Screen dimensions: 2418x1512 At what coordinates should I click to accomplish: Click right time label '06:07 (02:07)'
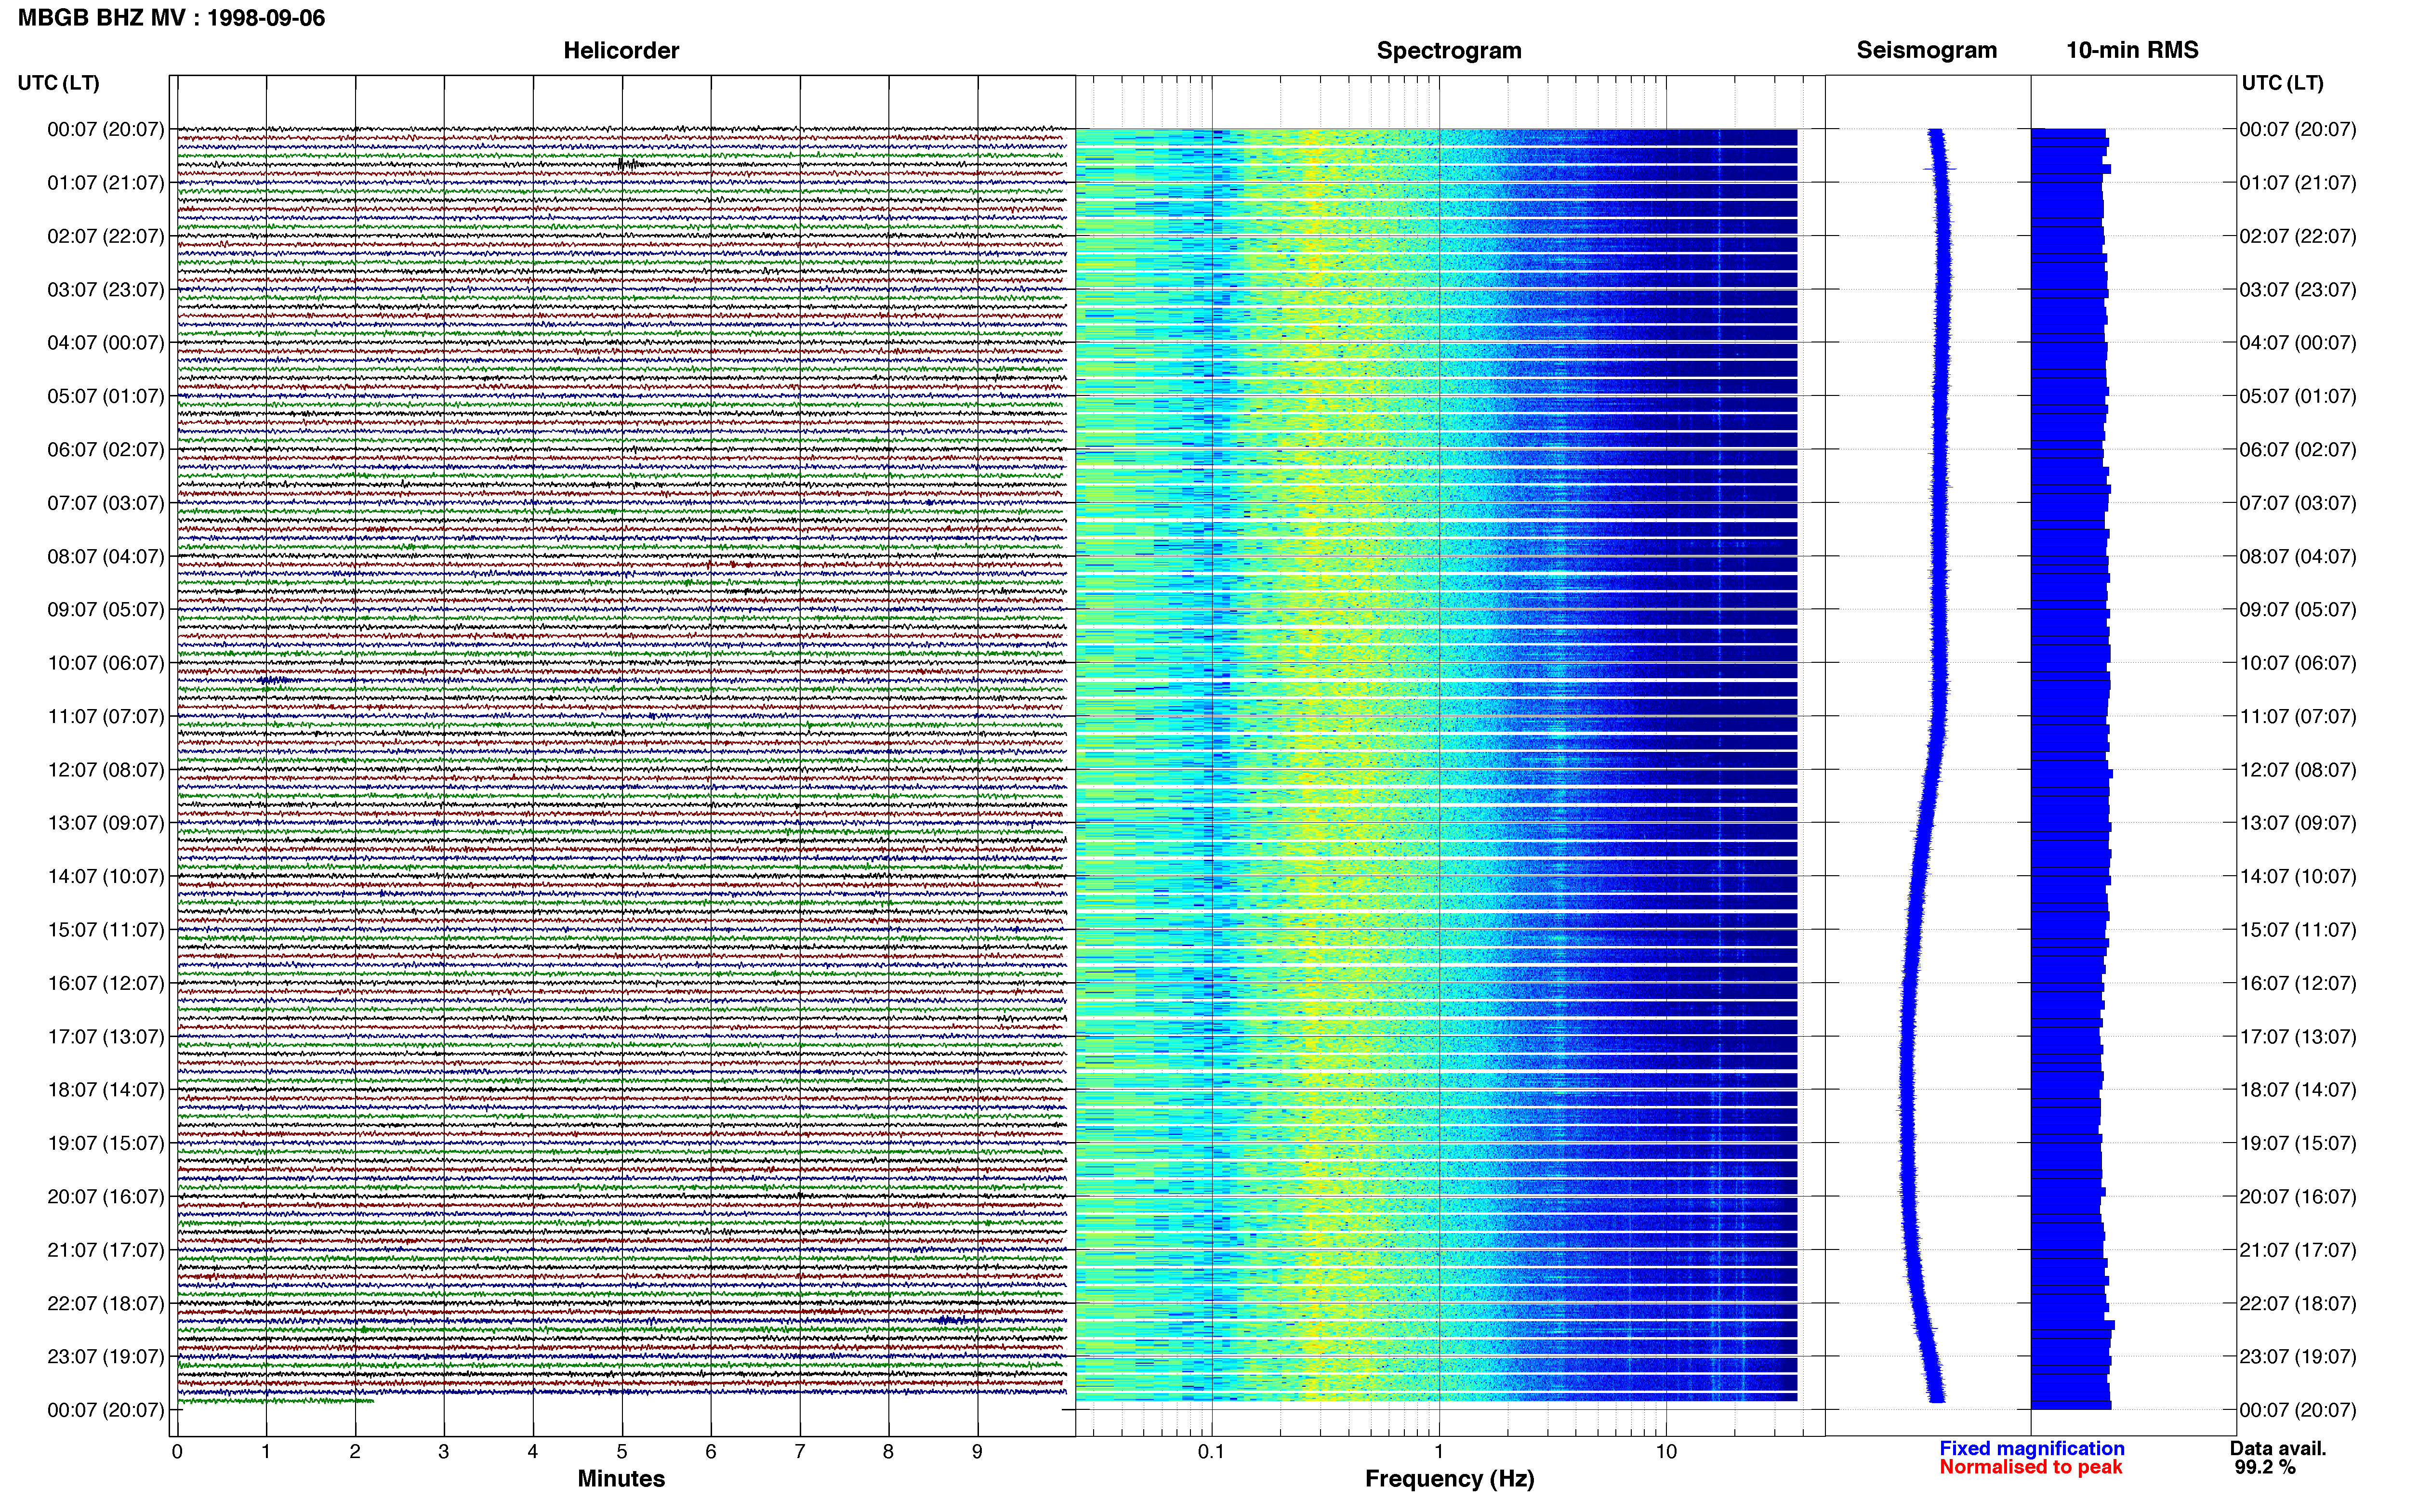[x=2298, y=450]
